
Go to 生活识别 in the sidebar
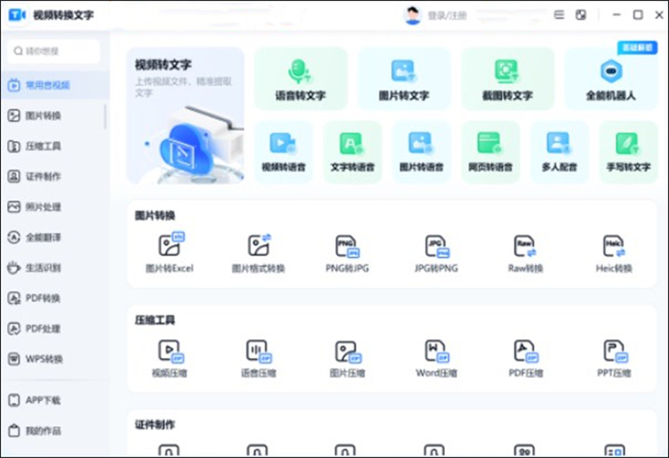point(55,268)
